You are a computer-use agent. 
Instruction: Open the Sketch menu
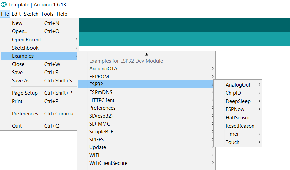coord(31,14)
